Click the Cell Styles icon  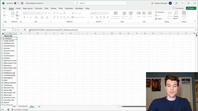tap(131, 13)
